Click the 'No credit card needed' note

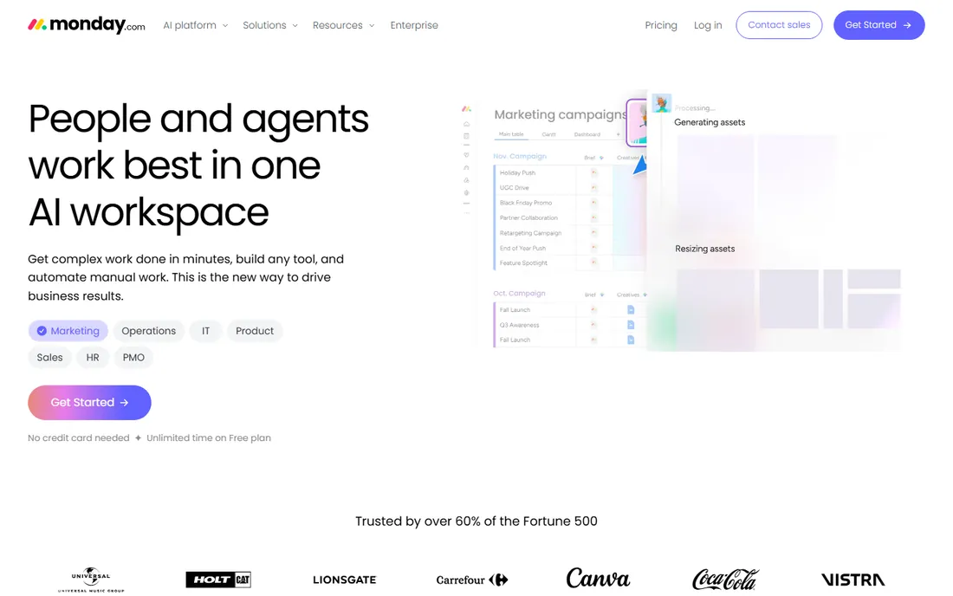point(78,437)
